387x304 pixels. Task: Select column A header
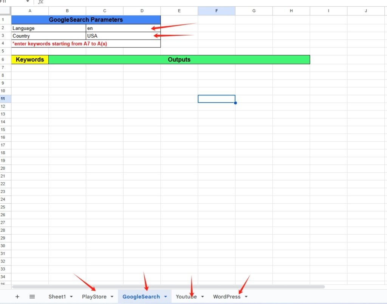(30, 11)
